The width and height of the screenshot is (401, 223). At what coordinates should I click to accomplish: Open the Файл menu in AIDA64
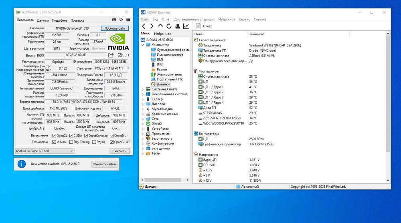point(144,19)
